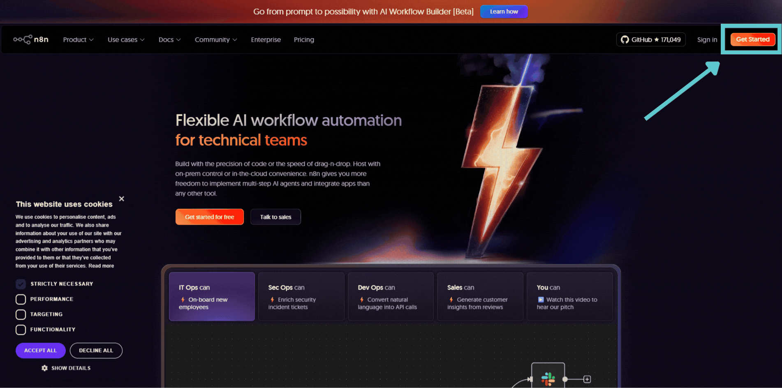Enable the Functionality cookies checkbox
Viewport: 782px width, 388px height.
(x=21, y=330)
